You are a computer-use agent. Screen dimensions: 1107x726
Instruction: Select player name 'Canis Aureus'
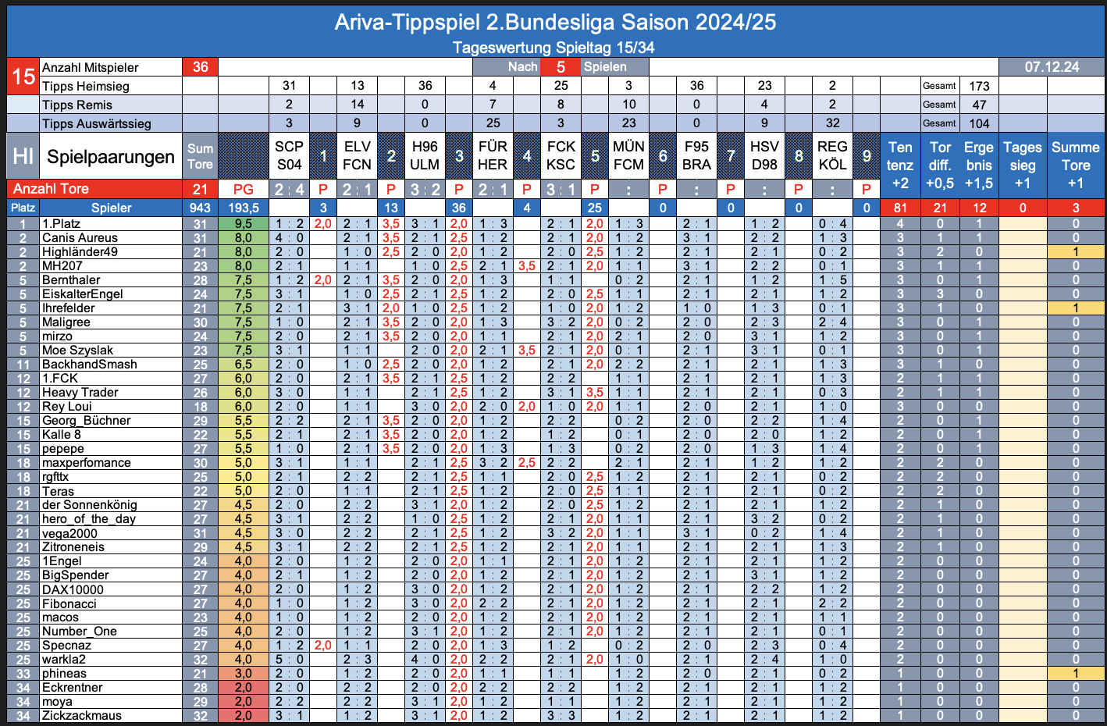pos(80,237)
